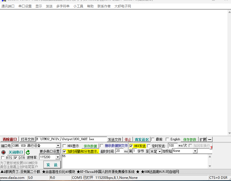Open the 加校验 None dropdown

point(195,151)
